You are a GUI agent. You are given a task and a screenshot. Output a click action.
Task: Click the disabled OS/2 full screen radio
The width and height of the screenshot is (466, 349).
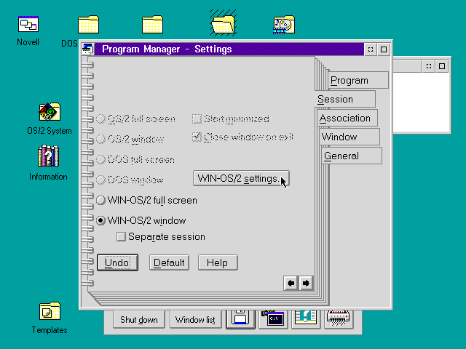point(101,119)
